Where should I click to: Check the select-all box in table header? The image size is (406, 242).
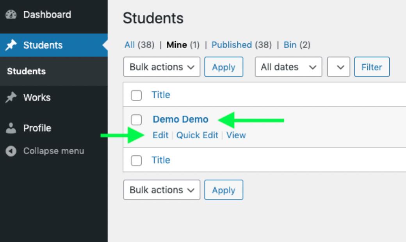[136, 95]
